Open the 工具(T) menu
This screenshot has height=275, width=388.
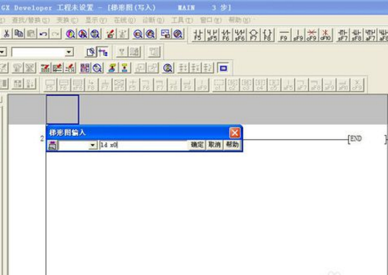[x=182, y=20]
